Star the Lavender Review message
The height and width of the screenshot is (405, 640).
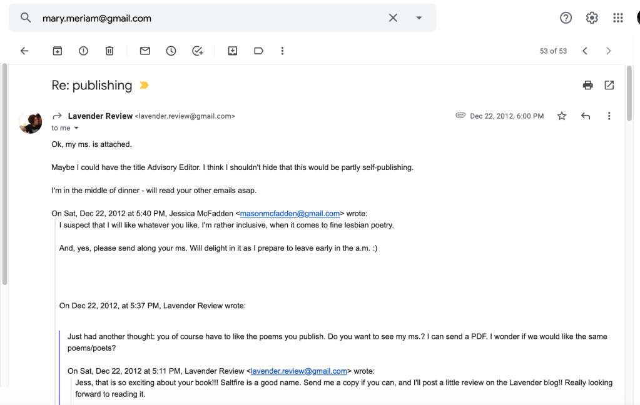[x=562, y=116]
